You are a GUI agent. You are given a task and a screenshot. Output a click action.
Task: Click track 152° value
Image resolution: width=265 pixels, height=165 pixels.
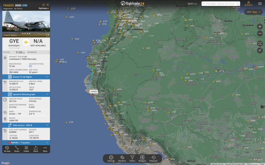31,90
